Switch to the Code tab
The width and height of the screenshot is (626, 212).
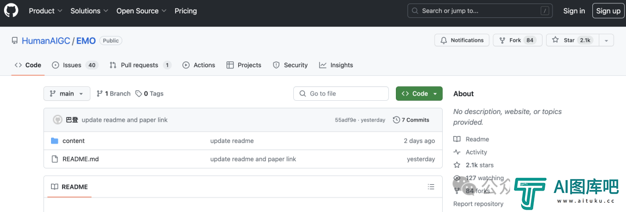tap(28, 65)
